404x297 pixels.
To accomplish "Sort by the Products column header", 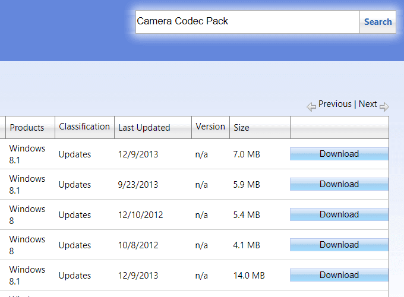I will pyautogui.click(x=27, y=128).
